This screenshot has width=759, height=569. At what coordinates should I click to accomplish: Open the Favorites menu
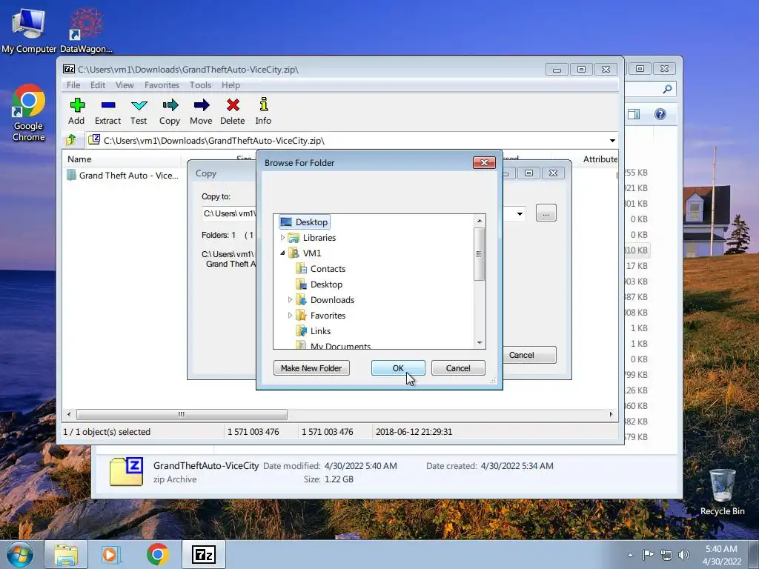[x=162, y=85]
